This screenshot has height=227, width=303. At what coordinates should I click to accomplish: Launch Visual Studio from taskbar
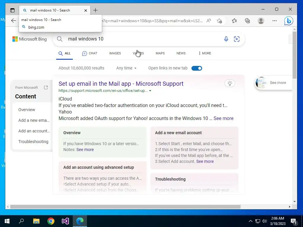click(65, 221)
